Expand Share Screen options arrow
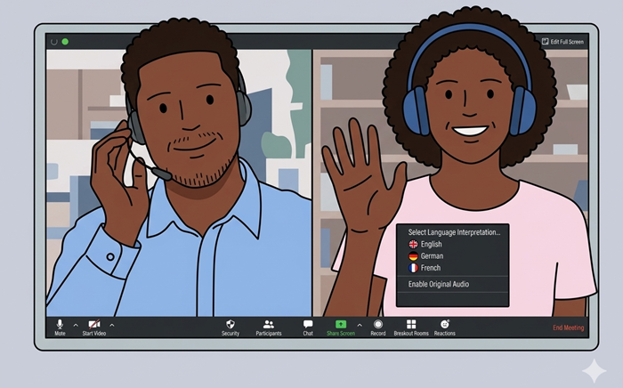Image resolution: width=623 pixels, height=388 pixels. click(x=360, y=325)
